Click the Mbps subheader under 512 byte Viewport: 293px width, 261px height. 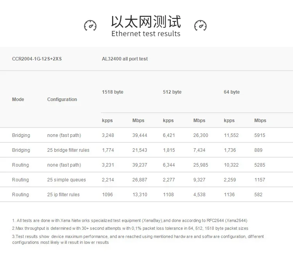coord(199,121)
